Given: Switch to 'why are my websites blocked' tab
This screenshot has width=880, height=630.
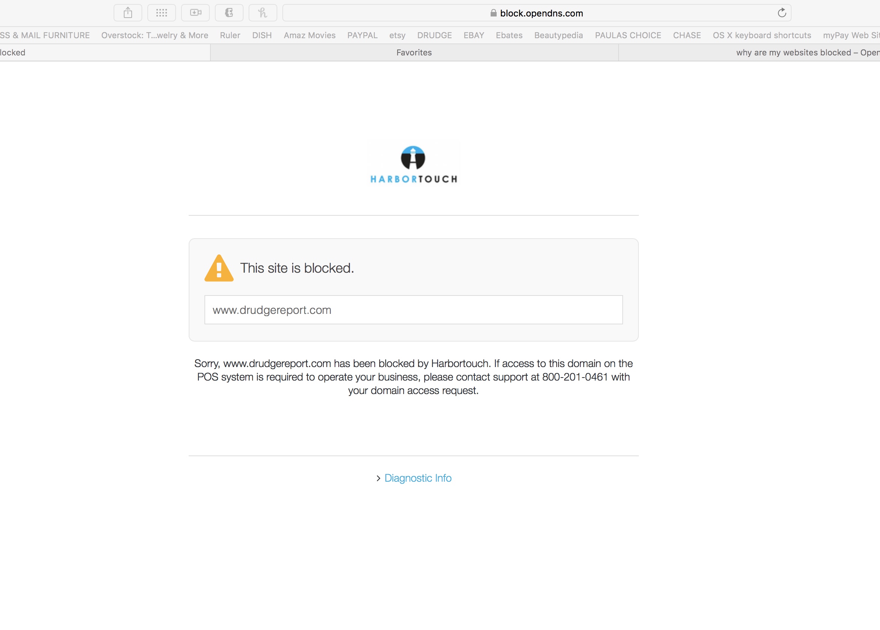Looking at the screenshot, I should 807,53.
